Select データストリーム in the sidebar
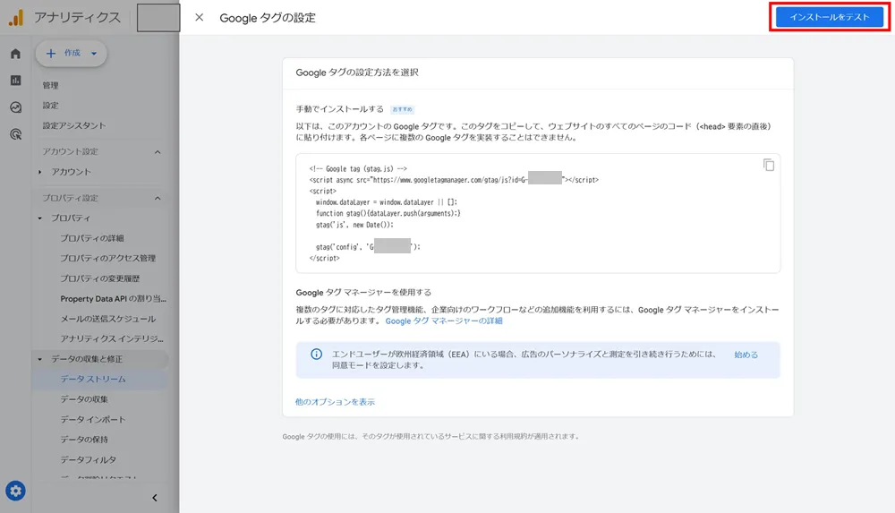This screenshot has width=895, height=513. click(x=93, y=379)
